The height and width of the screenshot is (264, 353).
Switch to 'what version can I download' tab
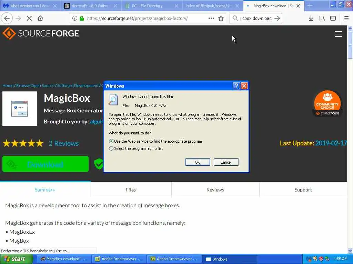point(30,6)
